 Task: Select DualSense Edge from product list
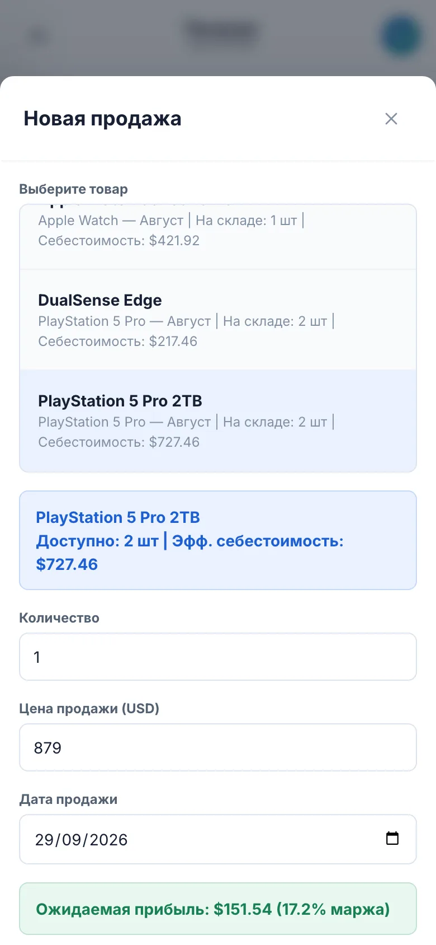click(x=218, y=320)
